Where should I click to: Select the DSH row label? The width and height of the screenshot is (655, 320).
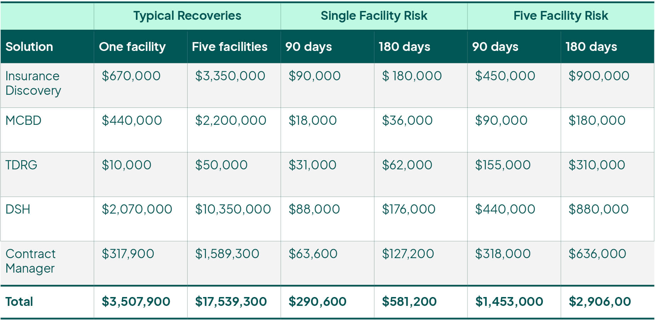click(18, 209)
